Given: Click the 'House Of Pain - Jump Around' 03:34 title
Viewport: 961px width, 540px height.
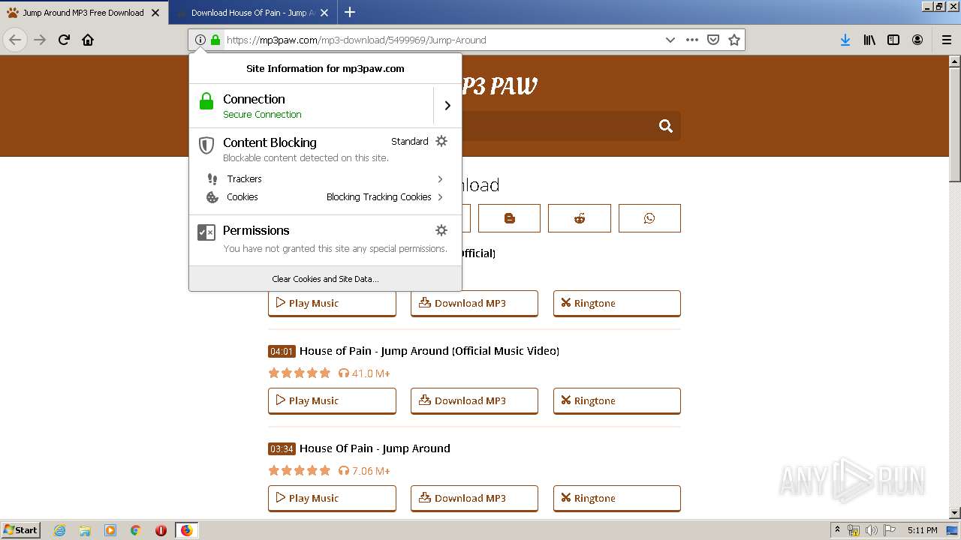Looking at the screenshot, I should coord(375,448).
